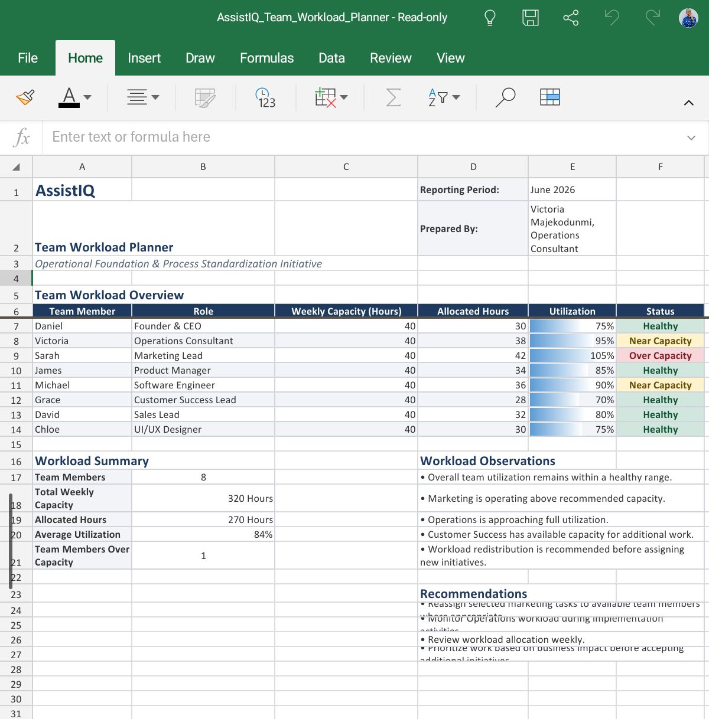The image size is (709, 719).
Task: Click the redo arrow icon
Action: point(652,18)
